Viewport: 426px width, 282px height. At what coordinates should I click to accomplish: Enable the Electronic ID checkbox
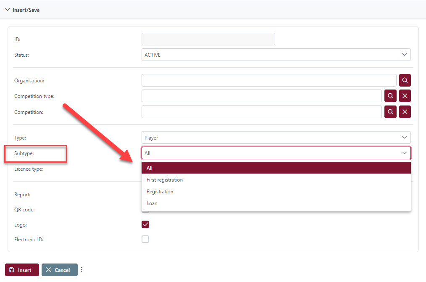[x=145, y=240]
